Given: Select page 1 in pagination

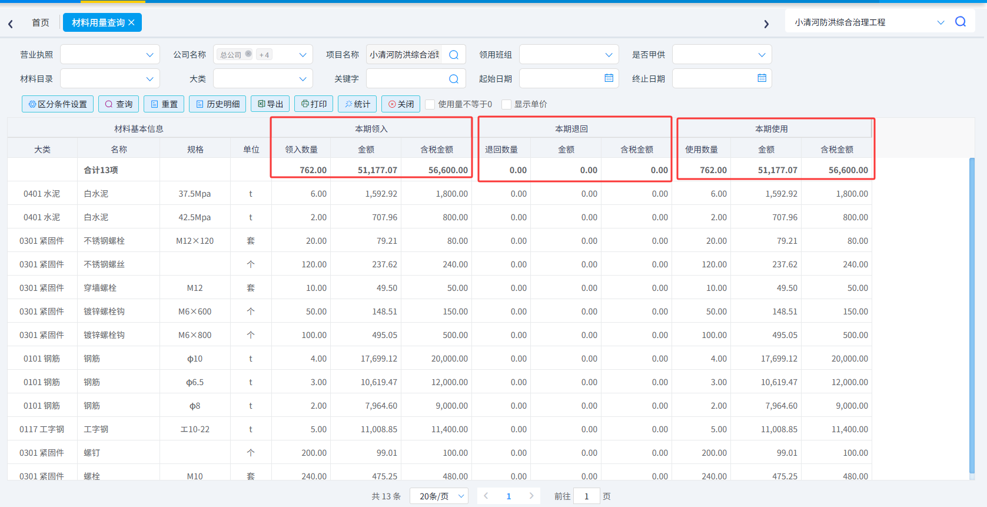Looking at the screenshot, I should [x=509, y=496].
